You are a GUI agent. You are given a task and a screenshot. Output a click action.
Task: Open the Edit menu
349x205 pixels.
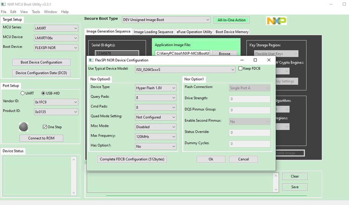click(13, 12)
